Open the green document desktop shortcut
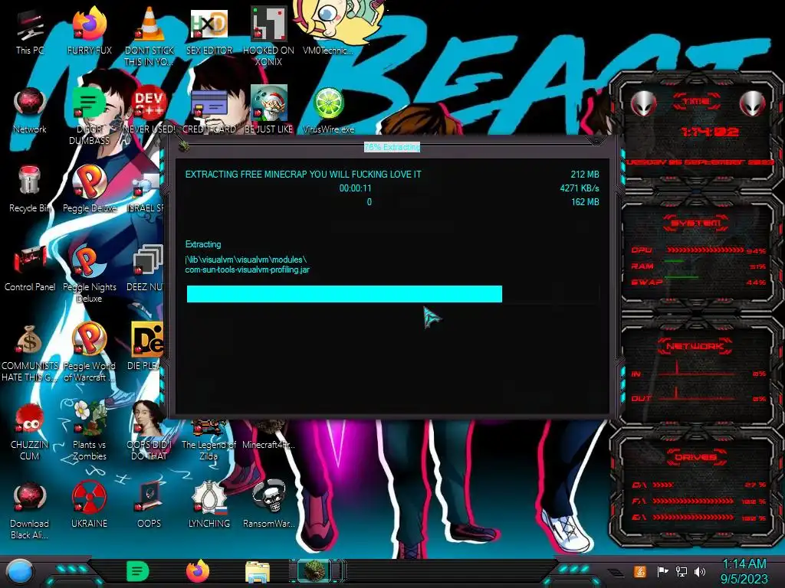Image resolution: width=785 pixels, height=588 pixels. [x=89, y=115]
